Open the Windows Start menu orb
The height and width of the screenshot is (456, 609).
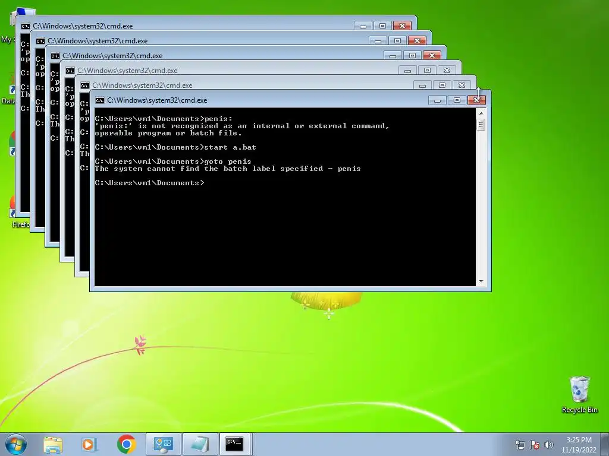tap(16, 444)
